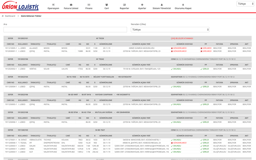Open the Operasyon menu icon

click(x=53, y=5)
